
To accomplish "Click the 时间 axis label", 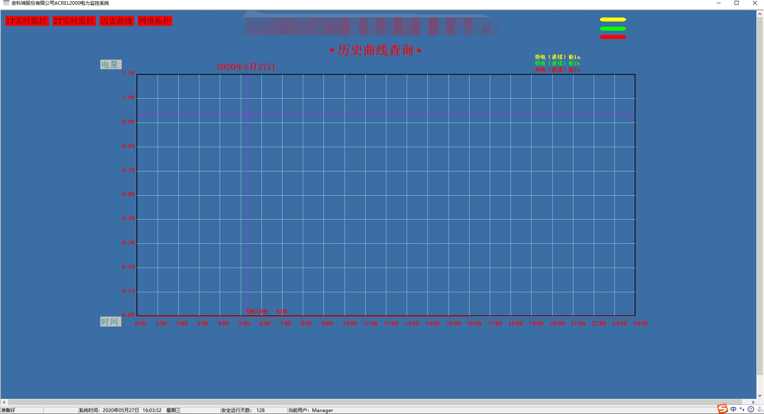I will pyautogui.click(x=110, y=322).
